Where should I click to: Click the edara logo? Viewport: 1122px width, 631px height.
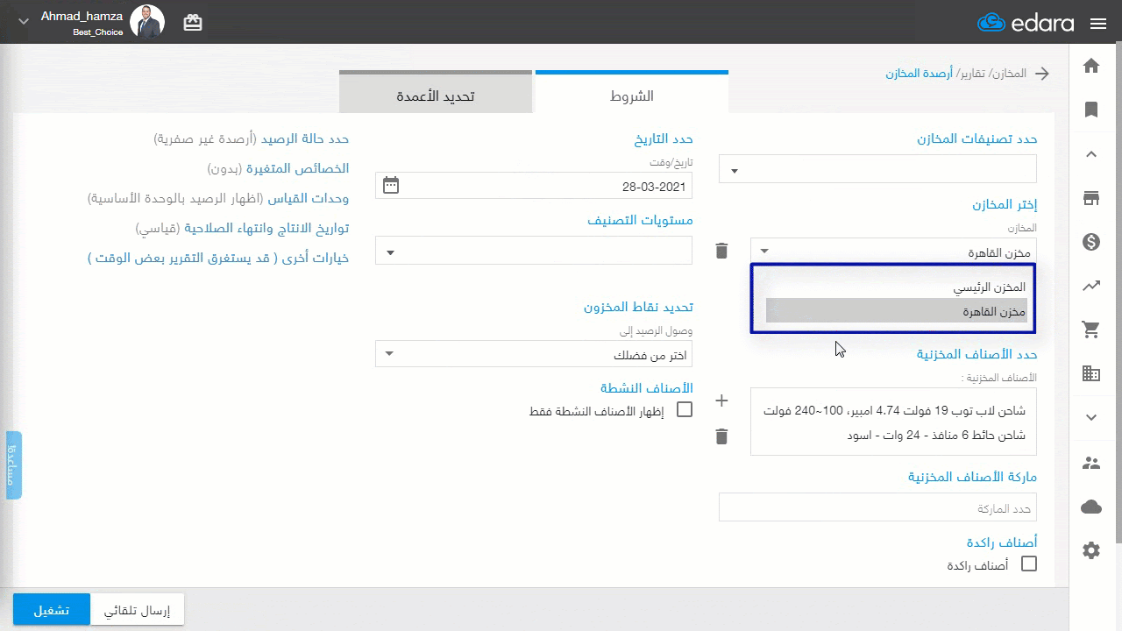pos(1025,23)
